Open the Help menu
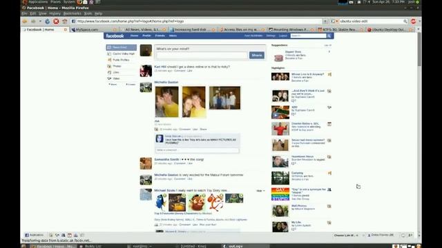 pyautogui.click(x=98, y=14)
